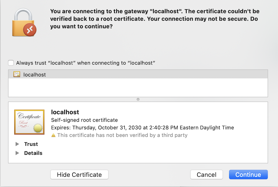Viewport: 278px width, 187px height.
Task: Click the split-pane divider dot handle
Action: click(x=138, y=99)
